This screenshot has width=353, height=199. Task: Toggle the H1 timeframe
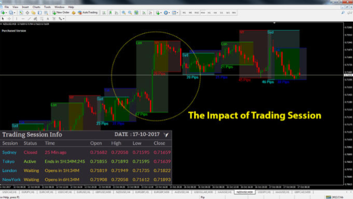click(x=209, y=13)
